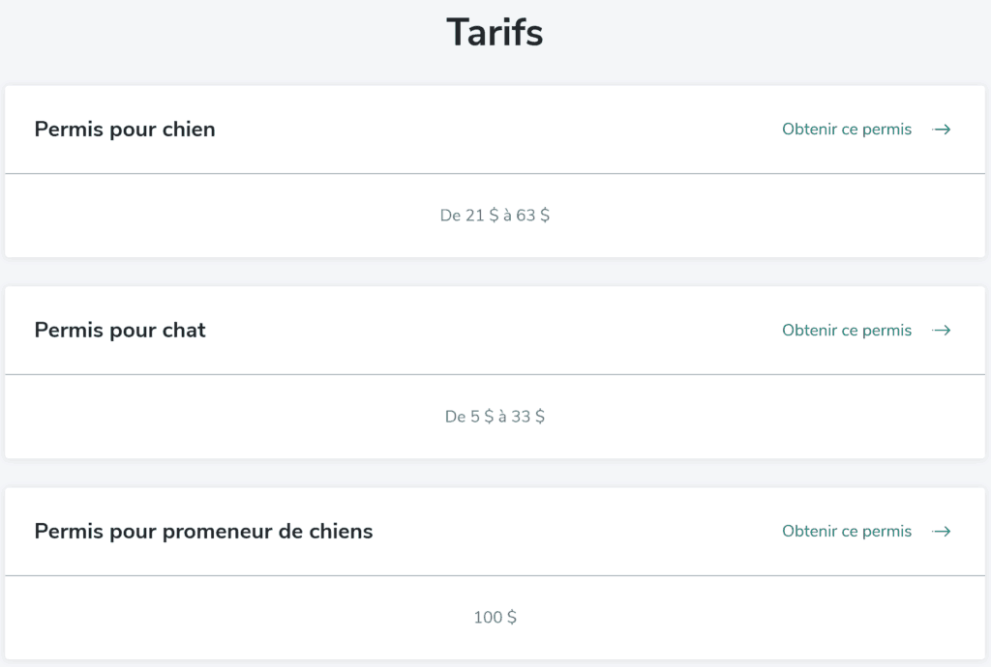991x667 pixels.
Task: Select the "Permis pour promeneur de chiens" heading
Action: pos(203,532)
